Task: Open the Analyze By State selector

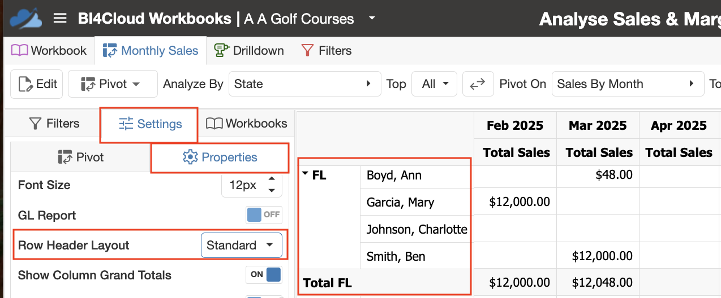Action: click(x=304, y=84)
